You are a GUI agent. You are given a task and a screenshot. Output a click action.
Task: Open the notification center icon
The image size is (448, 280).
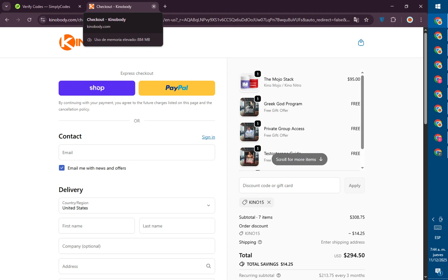point(438,272)
